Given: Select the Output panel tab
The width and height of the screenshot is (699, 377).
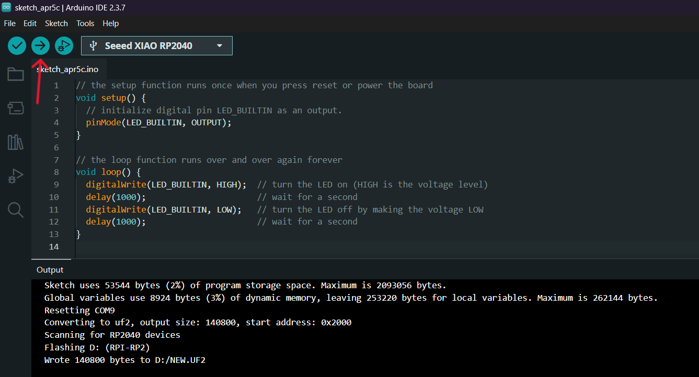Looking at the screenshot, I should click(x=50, y=270).
